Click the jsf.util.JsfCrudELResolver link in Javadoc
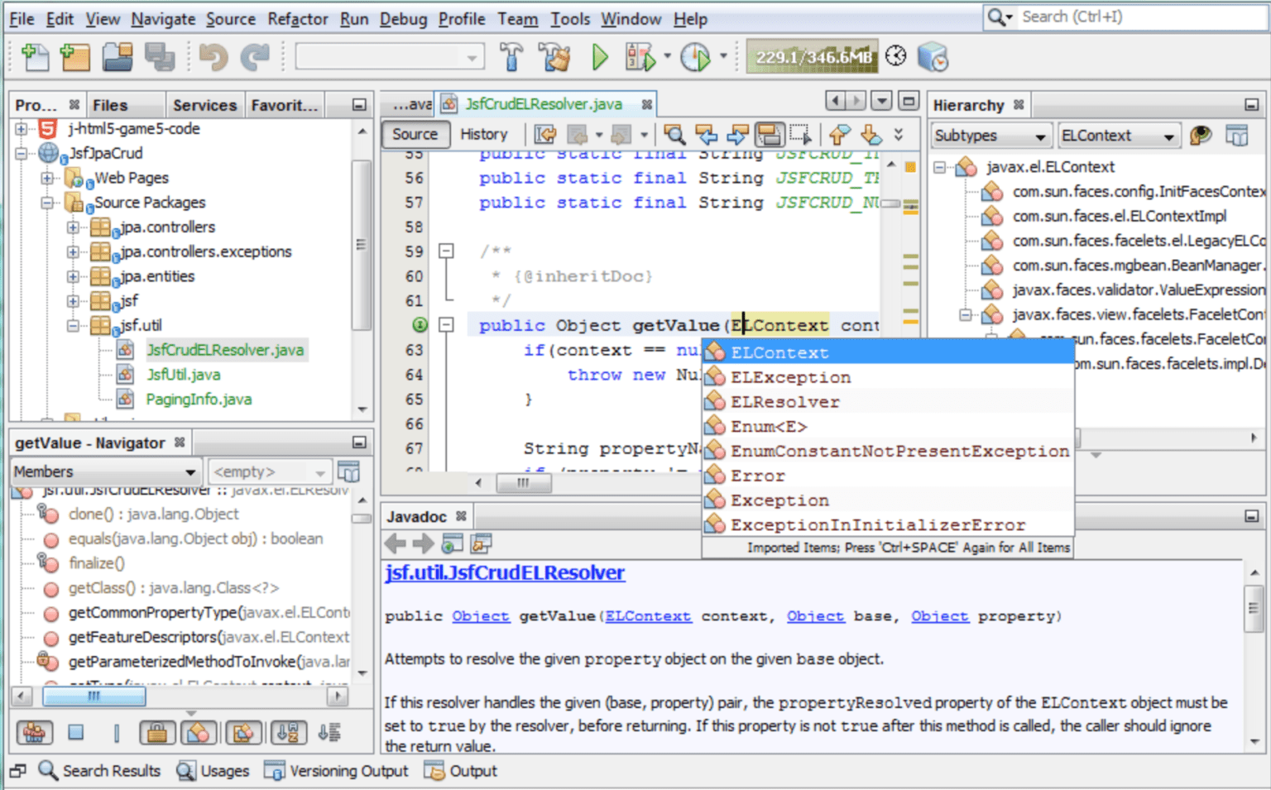 click(504, 572)
